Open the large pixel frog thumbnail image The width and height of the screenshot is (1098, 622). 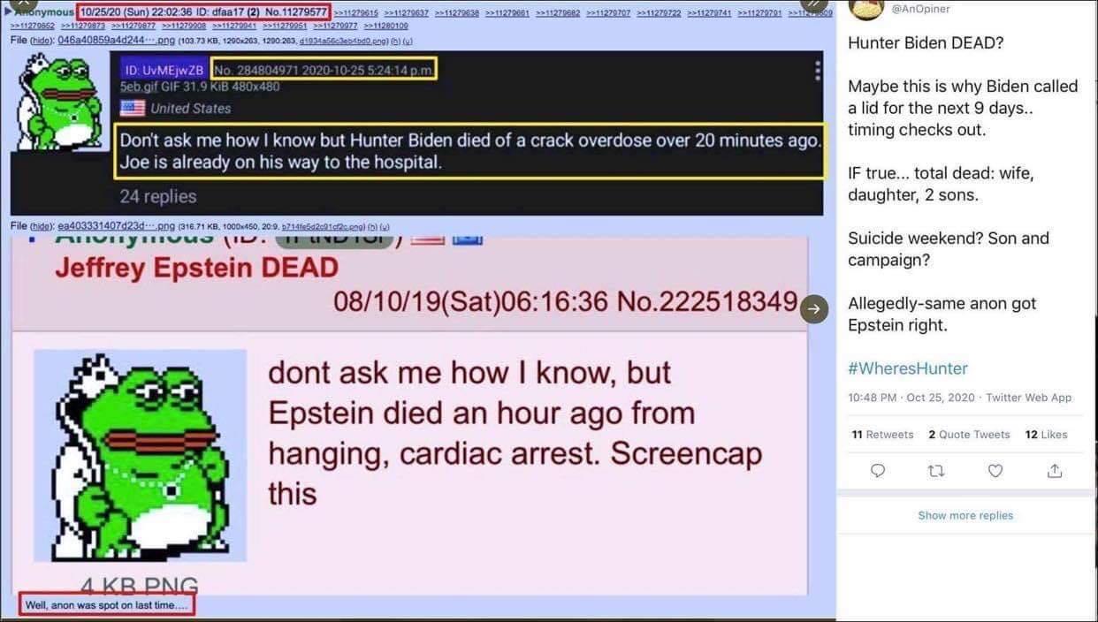tap(140, 456)
